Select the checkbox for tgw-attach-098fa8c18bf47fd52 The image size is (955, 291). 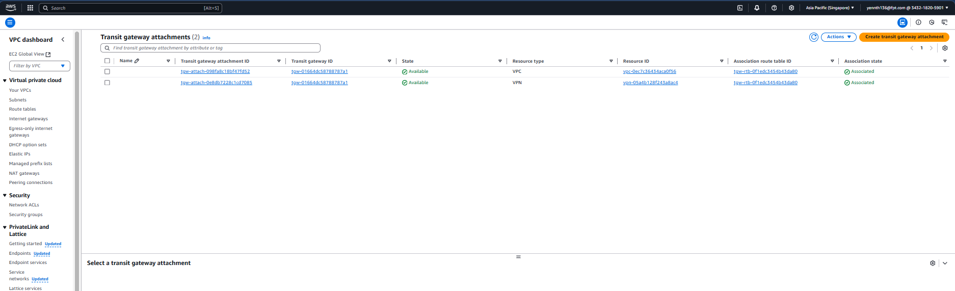pyautogui.click(x=107, y=72)
